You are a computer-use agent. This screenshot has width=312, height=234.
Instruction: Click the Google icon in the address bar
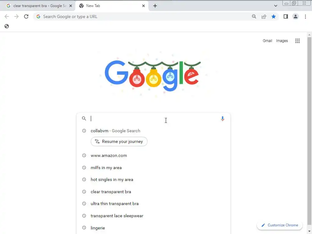38,16
